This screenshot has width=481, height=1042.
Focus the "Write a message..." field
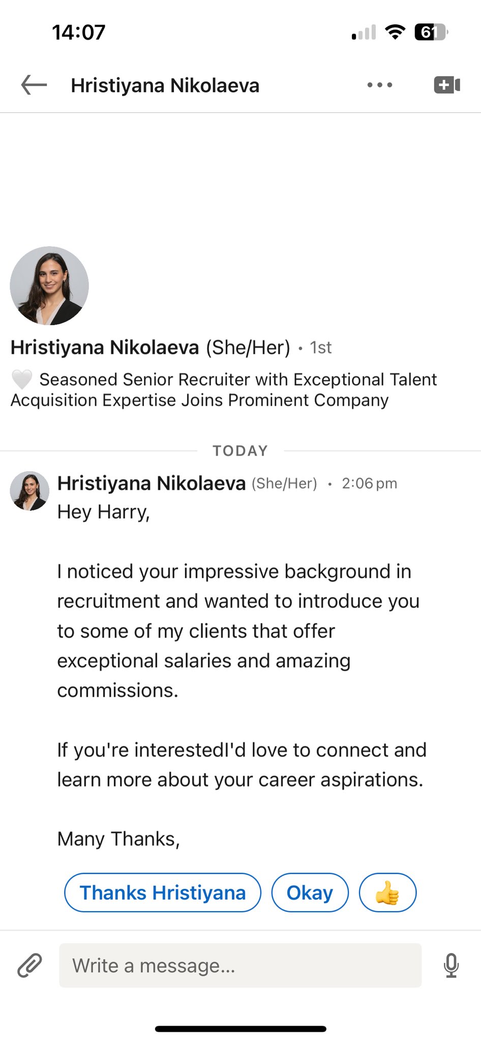tap(240, 965)
